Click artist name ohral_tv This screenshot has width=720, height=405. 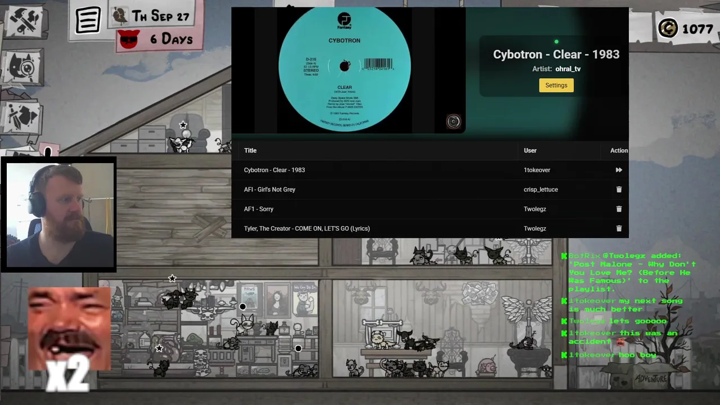pyautogui.click(x=568, y=69)
